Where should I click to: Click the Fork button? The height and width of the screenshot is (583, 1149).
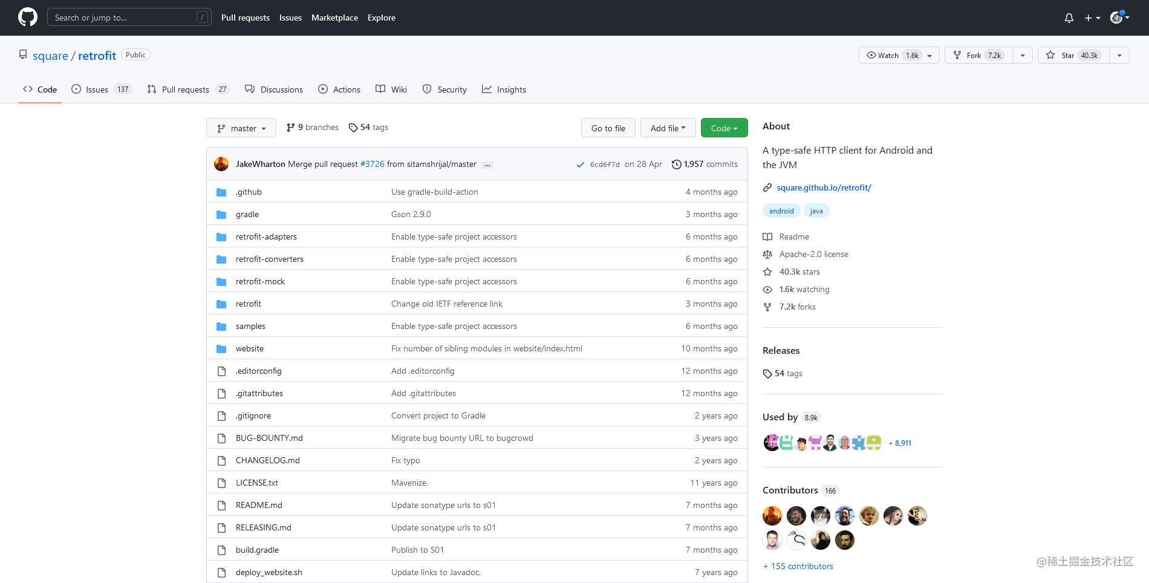pos(978,55)
